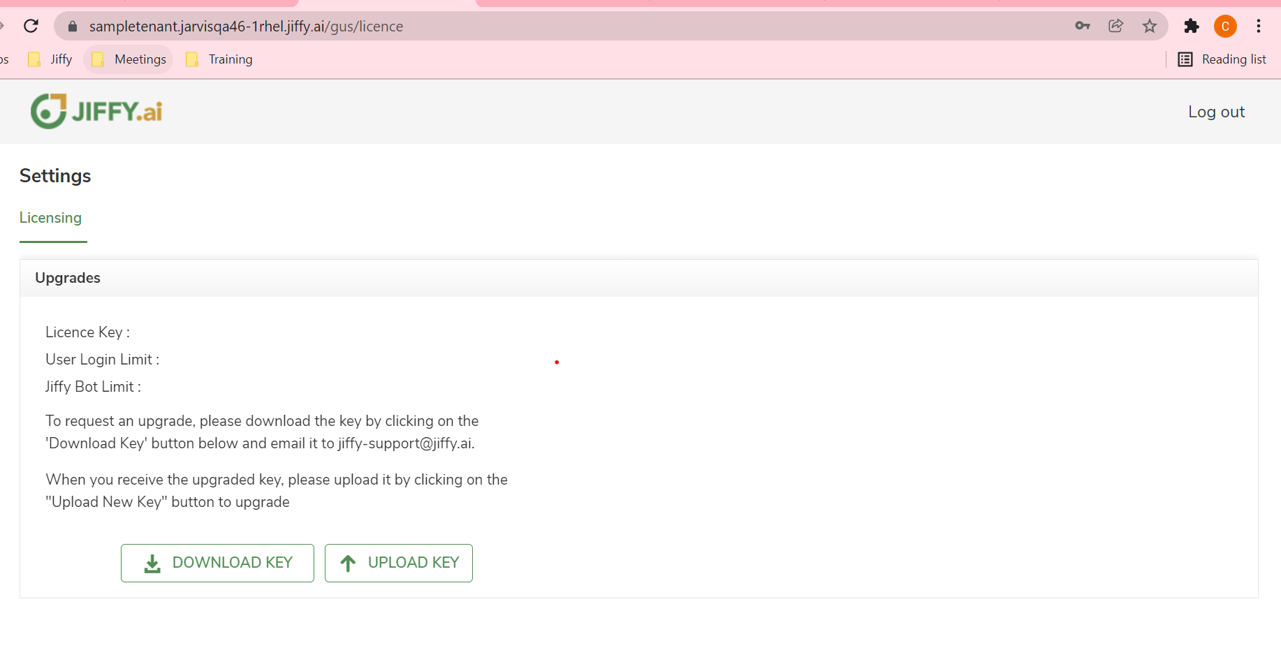Bookmark this page with the star icon
Screen dimensions: 1281x648
pyautogui.click(x=1149, y=27)
